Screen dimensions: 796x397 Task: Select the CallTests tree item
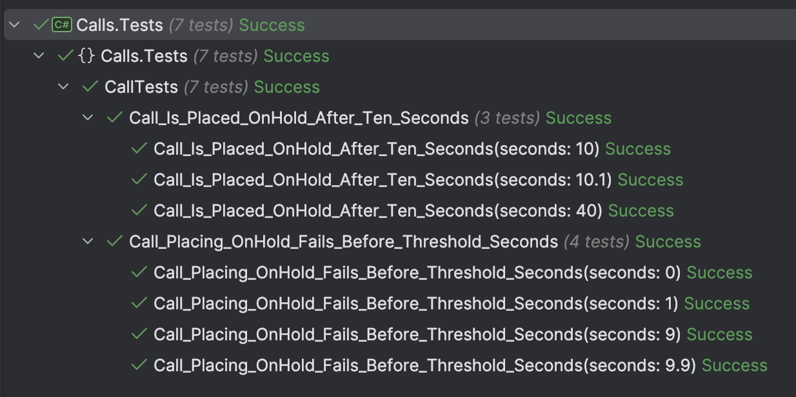[x=142, y=87]
